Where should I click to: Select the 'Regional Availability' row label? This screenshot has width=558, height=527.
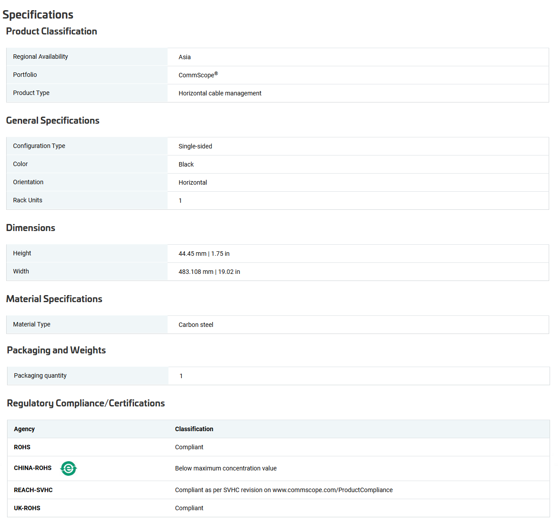[x=41, y=57]
